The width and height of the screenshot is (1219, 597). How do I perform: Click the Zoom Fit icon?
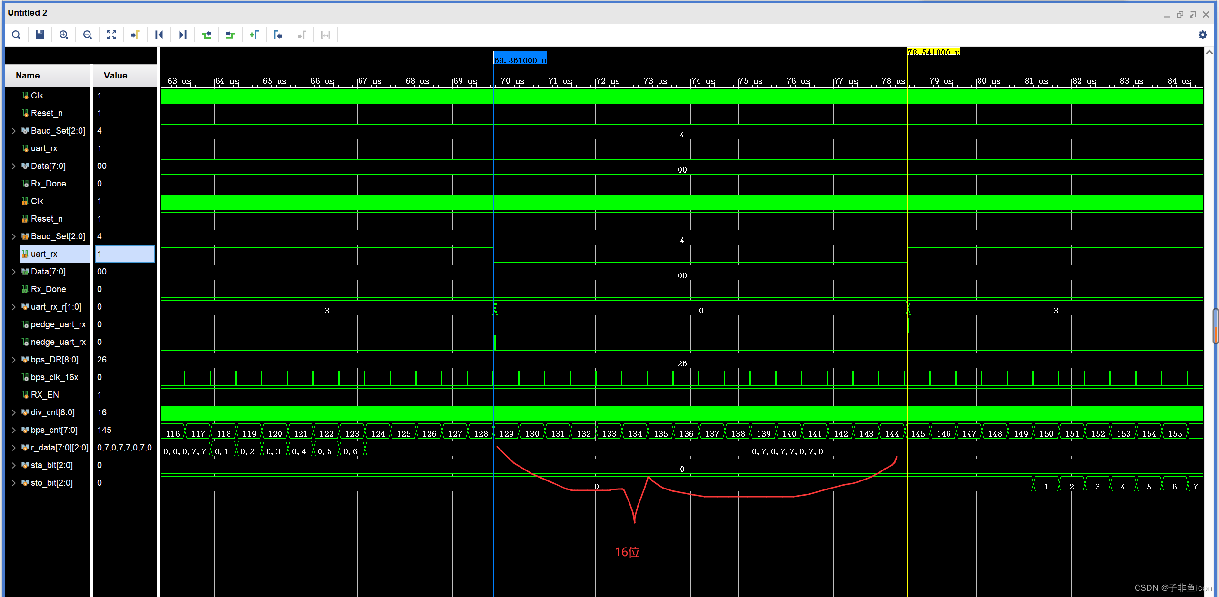[111, 35]
